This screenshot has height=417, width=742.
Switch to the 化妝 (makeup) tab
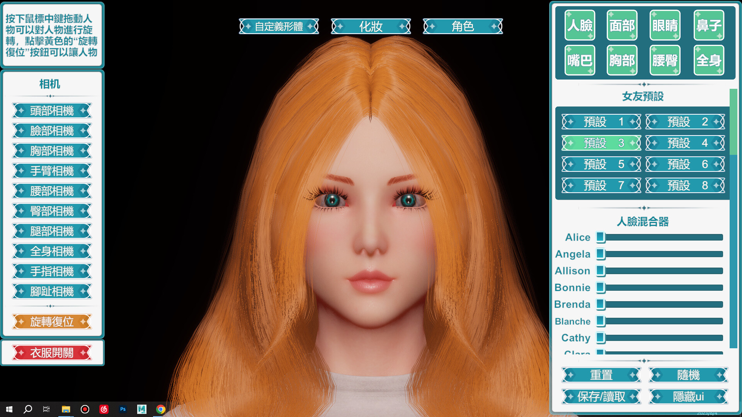click(x=371, y=27)
